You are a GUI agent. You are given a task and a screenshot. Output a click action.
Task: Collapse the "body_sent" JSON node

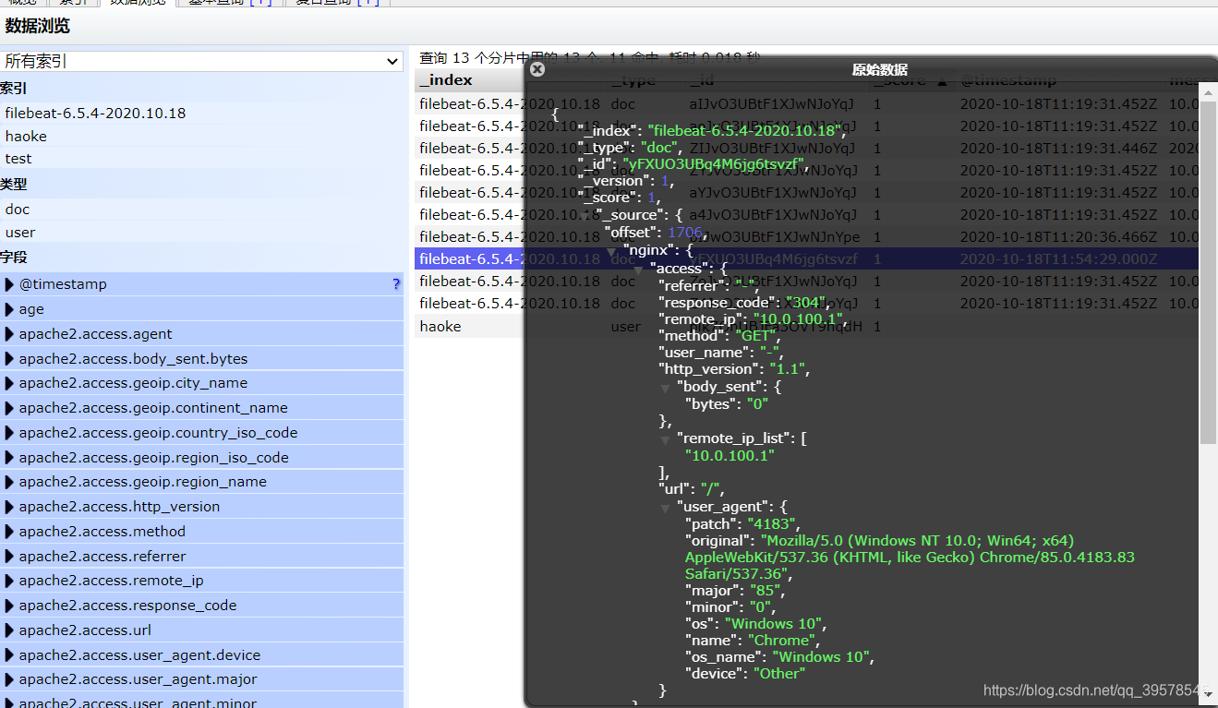[666, 389]
